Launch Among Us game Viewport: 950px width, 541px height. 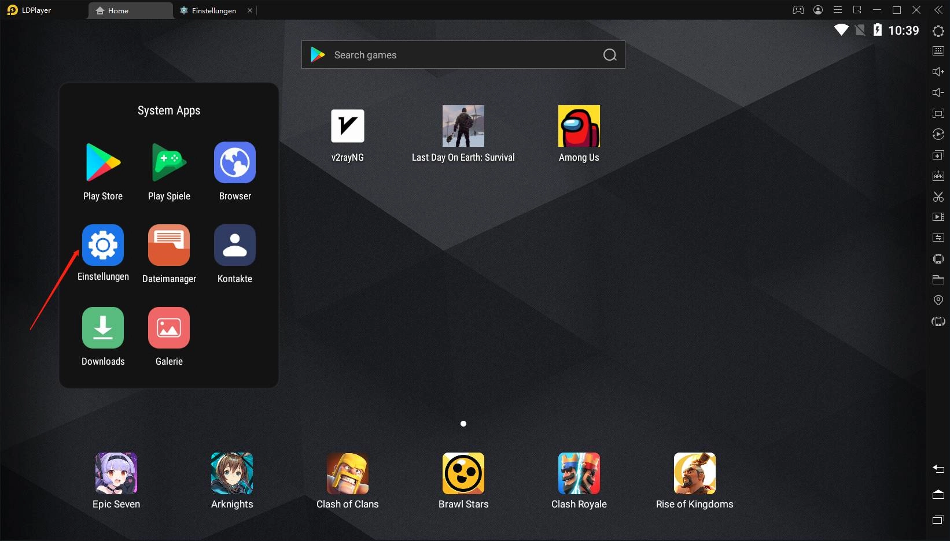pyautogui.click(x=579, y=134)
